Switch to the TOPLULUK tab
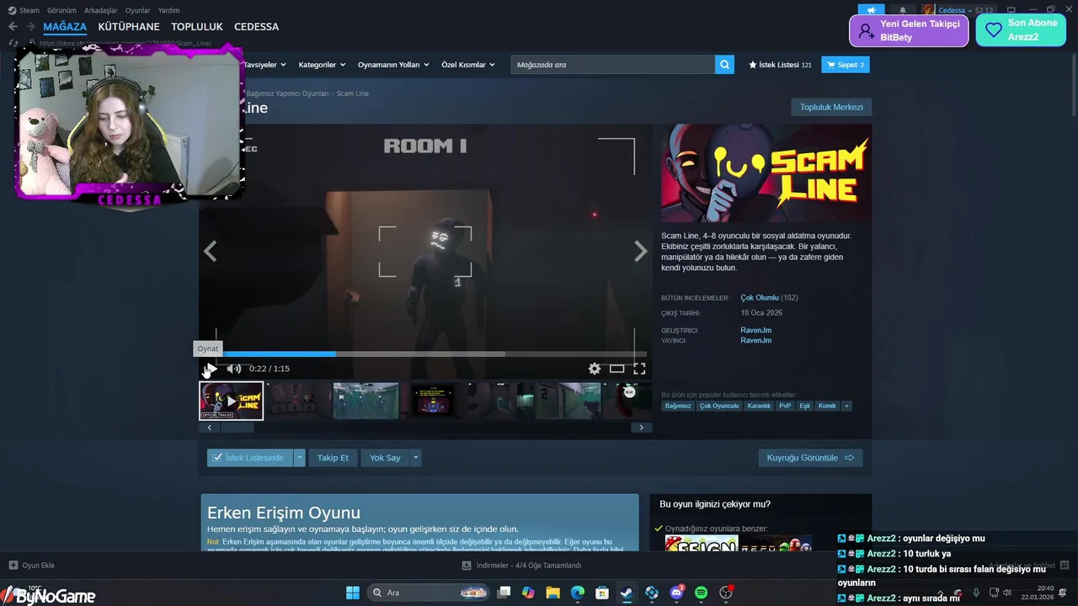The height and width of the screenshot is (606, 1078). pos(197,27)
